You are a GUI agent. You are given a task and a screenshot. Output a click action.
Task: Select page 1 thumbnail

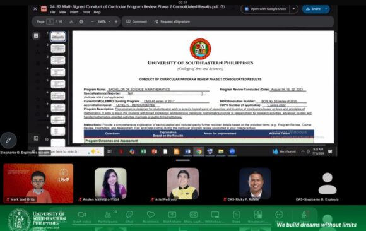coord(58,37)
